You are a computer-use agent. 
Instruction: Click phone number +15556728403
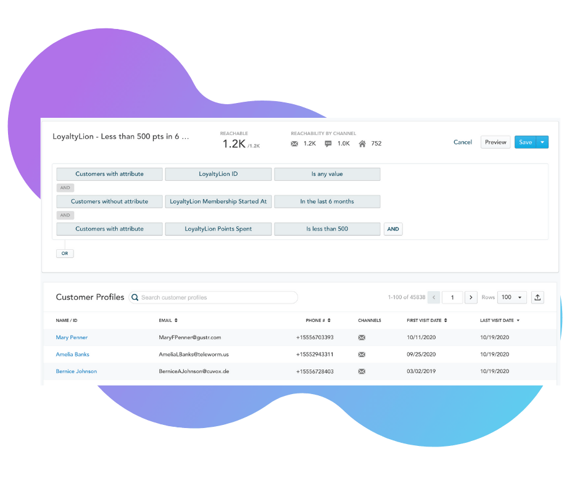click(x=315, y=371)
